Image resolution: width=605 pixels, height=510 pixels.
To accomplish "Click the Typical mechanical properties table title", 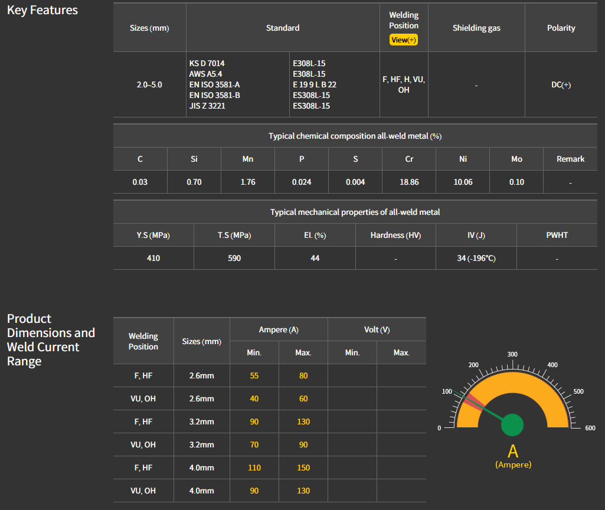I will (355, 212).
